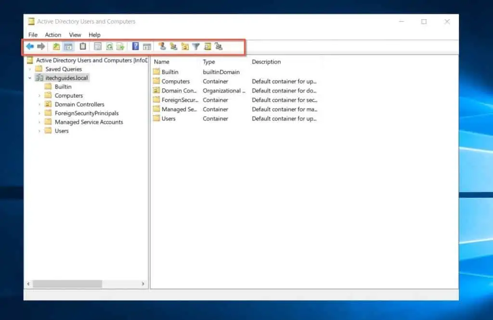The height and width of the screenshot is (320, 493).
Task: Expand the Users tree node
Action: coord(39,131)
